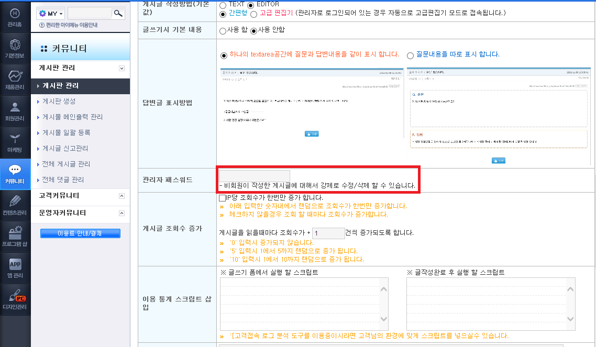Check the IP당 조회수 한번만 증가 checkbox
Viewport: 596px width, 347px height.
(223, 198)
